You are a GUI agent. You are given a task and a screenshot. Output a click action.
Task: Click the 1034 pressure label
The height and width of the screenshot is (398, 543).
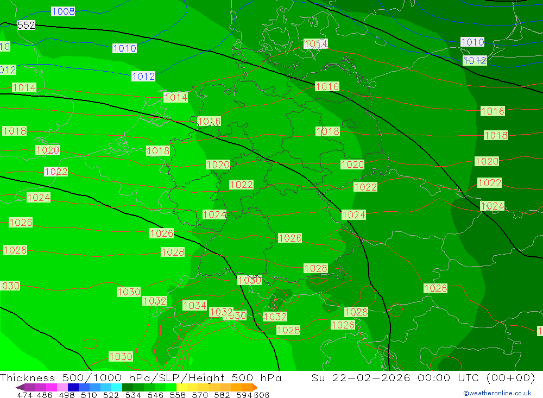[194, 306]
